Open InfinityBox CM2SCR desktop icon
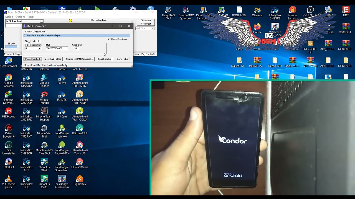The width and height of the screenshot is (355, 199). click(x=26, y=148)
